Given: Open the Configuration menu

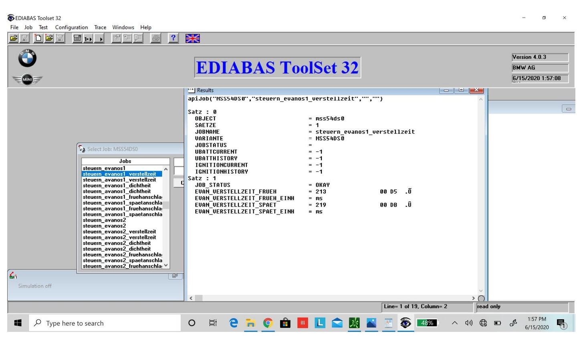Looking at the screenshot, I should 71,27.
